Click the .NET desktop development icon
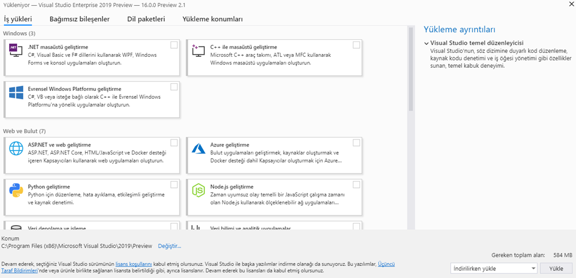This screenshot has width=576, height=278. pos(16,50)
